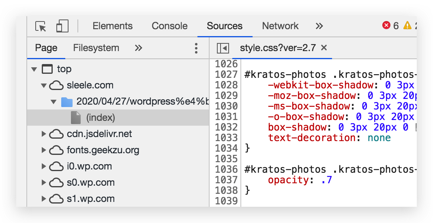433x223 pixels.
Task: Select the sleele.com tree label
Action: tap(90, 85)
